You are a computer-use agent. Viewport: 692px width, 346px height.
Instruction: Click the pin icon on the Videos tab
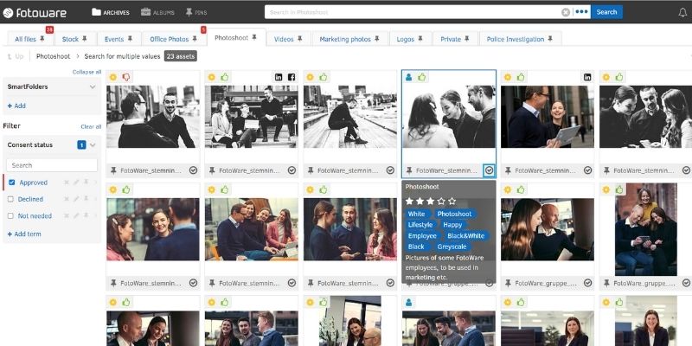[299, 39]
